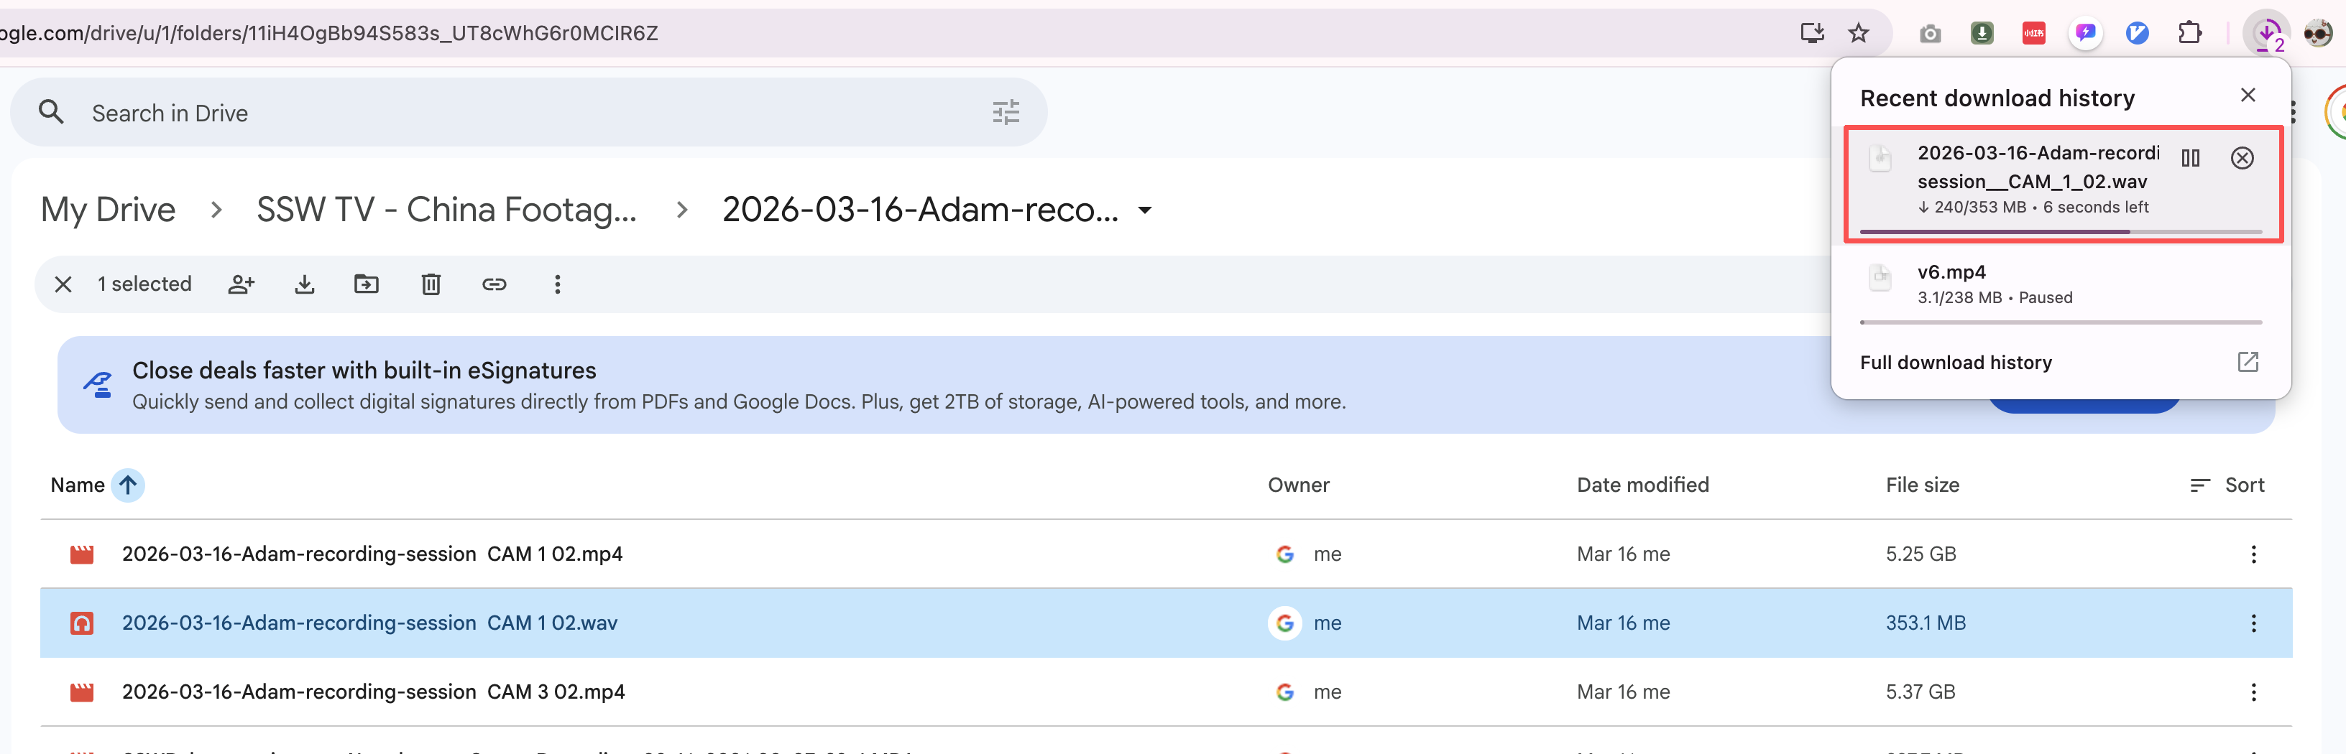Open the Sort menu above the file list
This screenshot has width=2346, height=754.
[2227, 485]
